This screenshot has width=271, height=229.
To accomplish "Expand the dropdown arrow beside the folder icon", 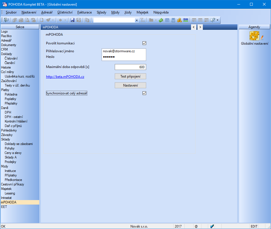I will [156, 20].
